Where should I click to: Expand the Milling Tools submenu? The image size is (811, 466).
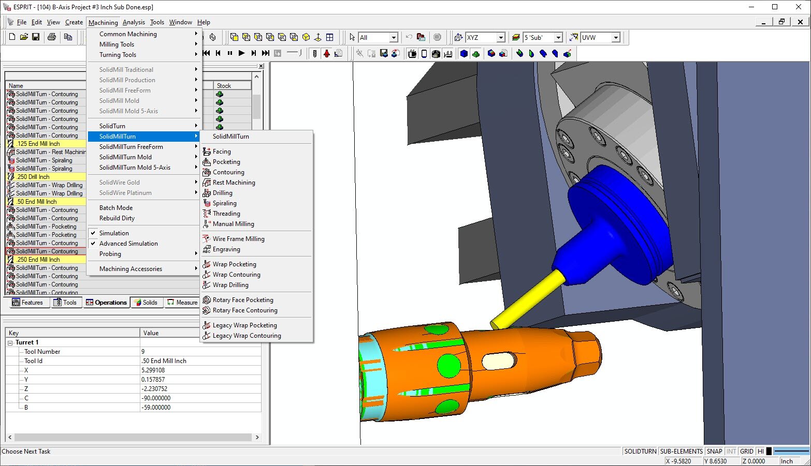tap(144, 44)
